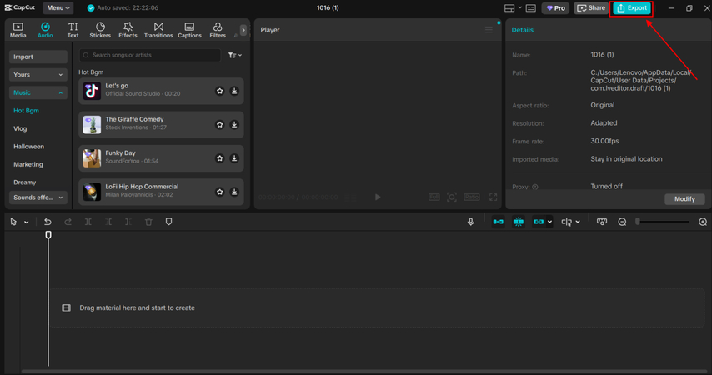
Task: Adjust the timeline zoom slider
Action: [663, 222]
